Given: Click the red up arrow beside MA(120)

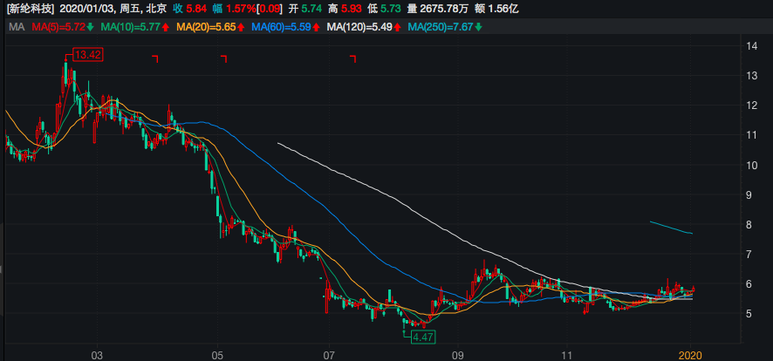Looking at the screenshot, I should click(x=398, y=27).
